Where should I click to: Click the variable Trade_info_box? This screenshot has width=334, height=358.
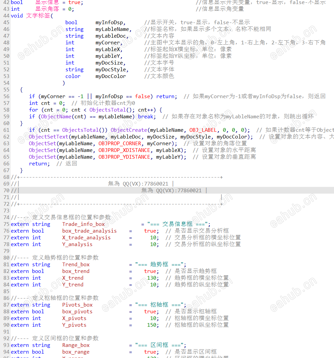[x=83, y=224]
